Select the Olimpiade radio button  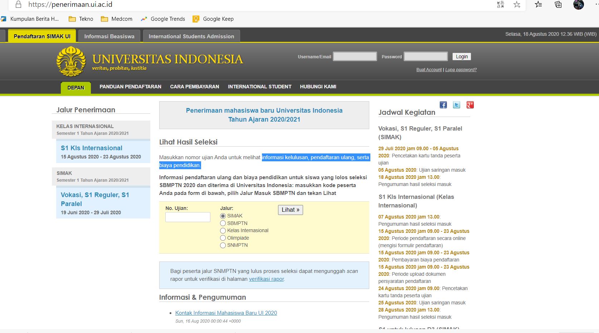[x=223, y=238]
